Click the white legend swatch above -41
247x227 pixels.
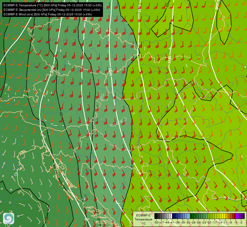coord(171,216)
